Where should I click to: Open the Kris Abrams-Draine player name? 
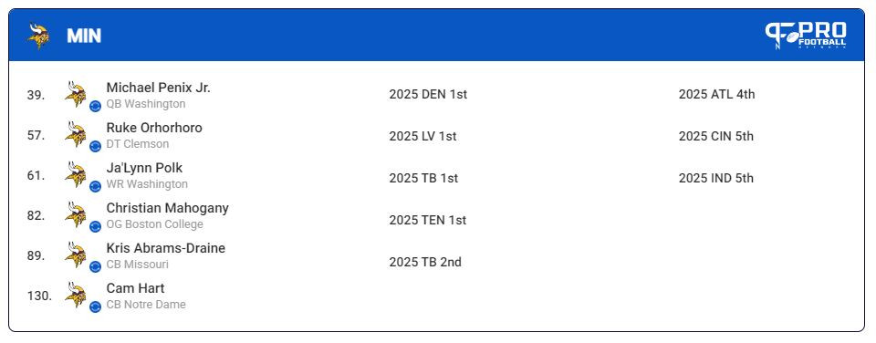[166, 248]
